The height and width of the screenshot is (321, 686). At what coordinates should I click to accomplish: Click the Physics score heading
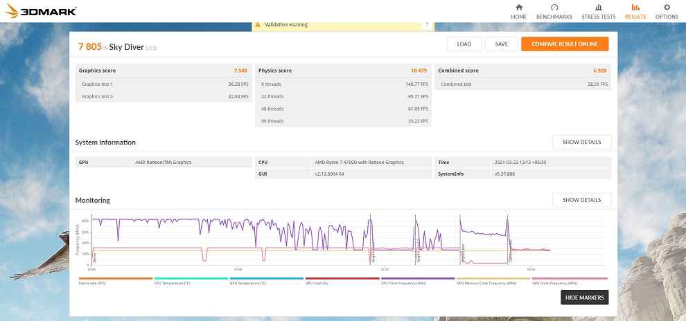coord(275,71)
